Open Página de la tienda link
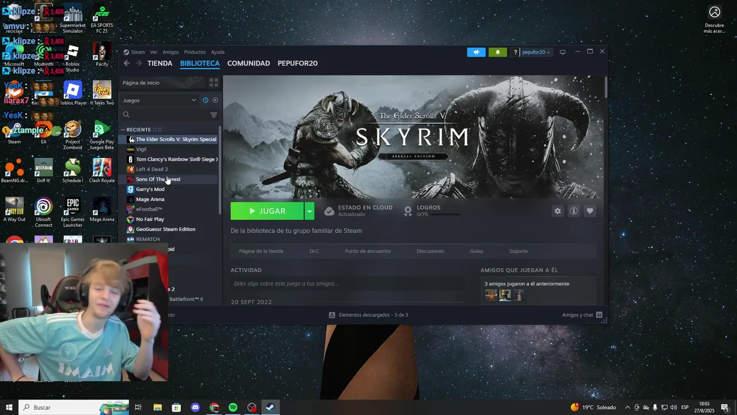The image size is (737, 415). pyautogui.click(x=261, y=251)
